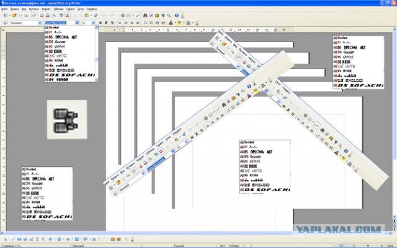
Task: Expand the New document dropdown arrow
Action: [9, 15]
